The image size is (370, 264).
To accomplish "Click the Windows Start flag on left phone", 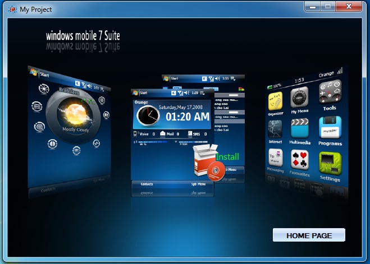I will (x=34, y=72).
